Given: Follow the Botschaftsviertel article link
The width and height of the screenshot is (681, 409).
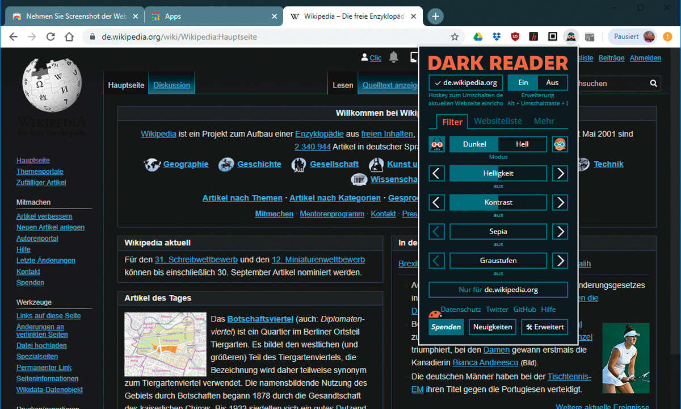Looking at the screenshot, I should (x=260, y=319).
